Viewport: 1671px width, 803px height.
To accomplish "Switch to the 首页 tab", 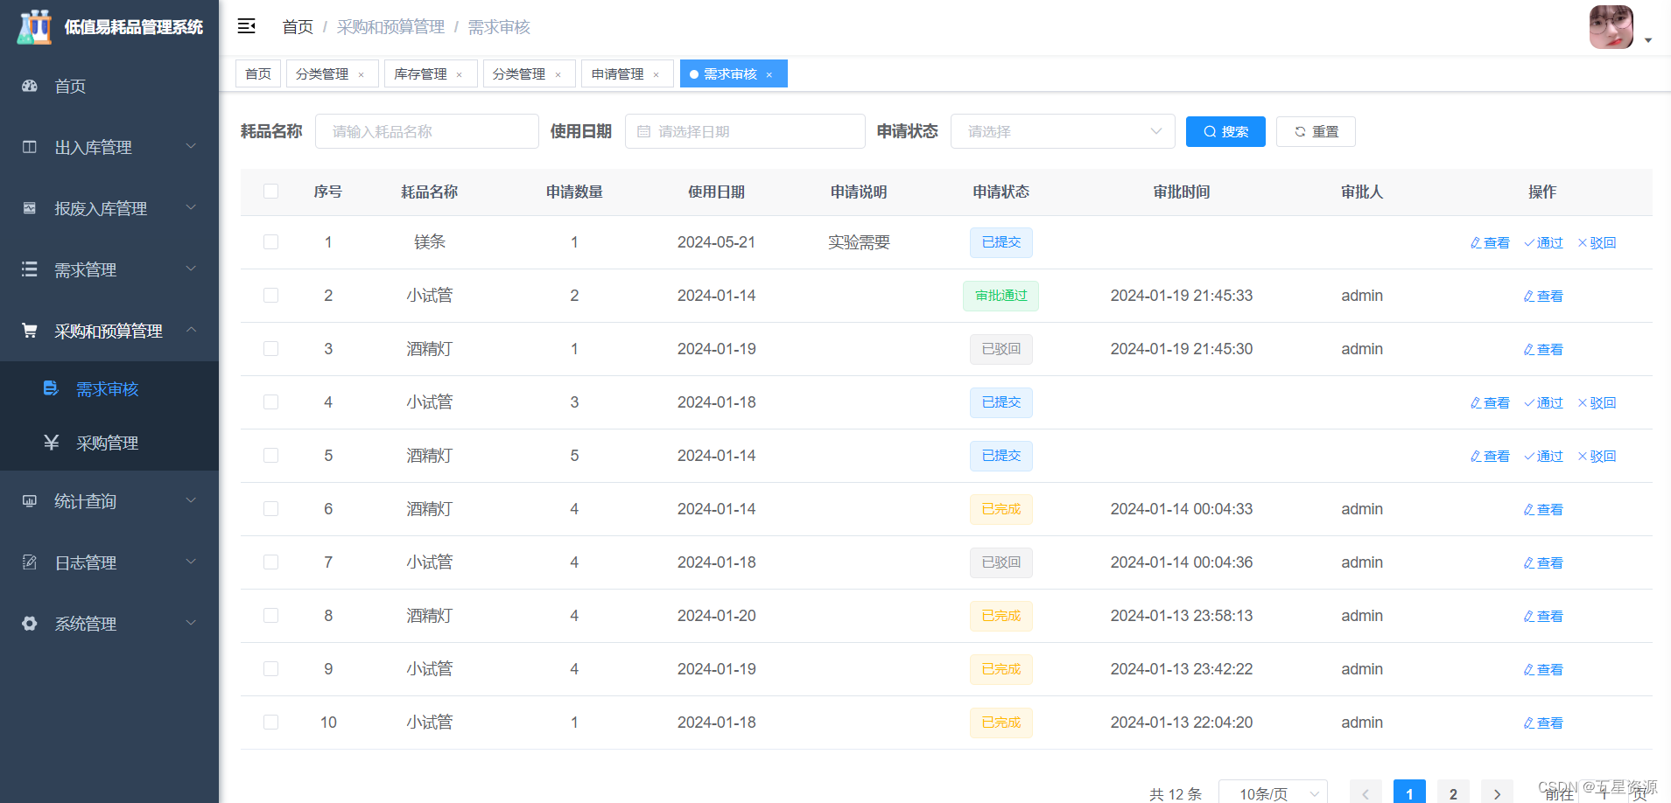I will [x=258, y=73].
